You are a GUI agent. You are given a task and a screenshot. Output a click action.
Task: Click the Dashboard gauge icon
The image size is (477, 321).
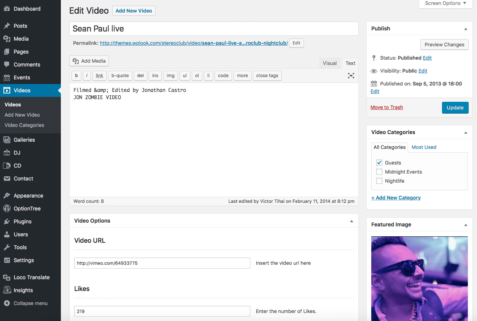[x=7, y=9]
